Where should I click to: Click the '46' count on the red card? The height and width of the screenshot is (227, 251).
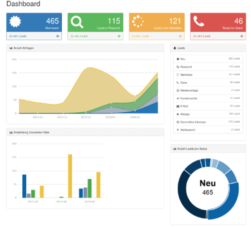coord(239,21)
